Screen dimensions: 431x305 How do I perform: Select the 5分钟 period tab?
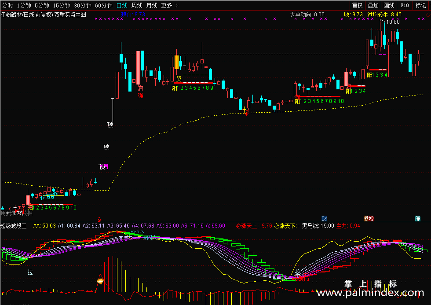[x=42, y=5]
